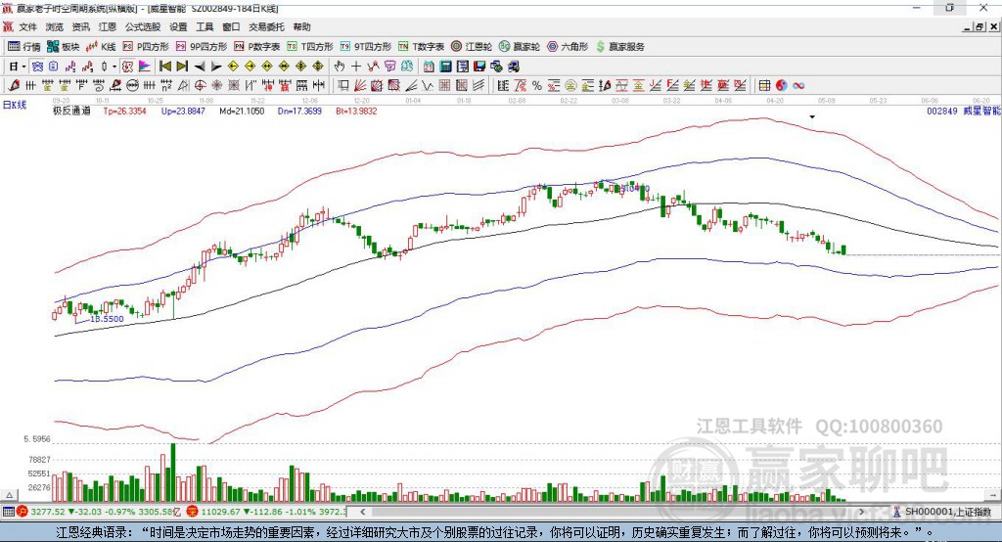Click the Up=23.8847 value

[x=183, y=111]
